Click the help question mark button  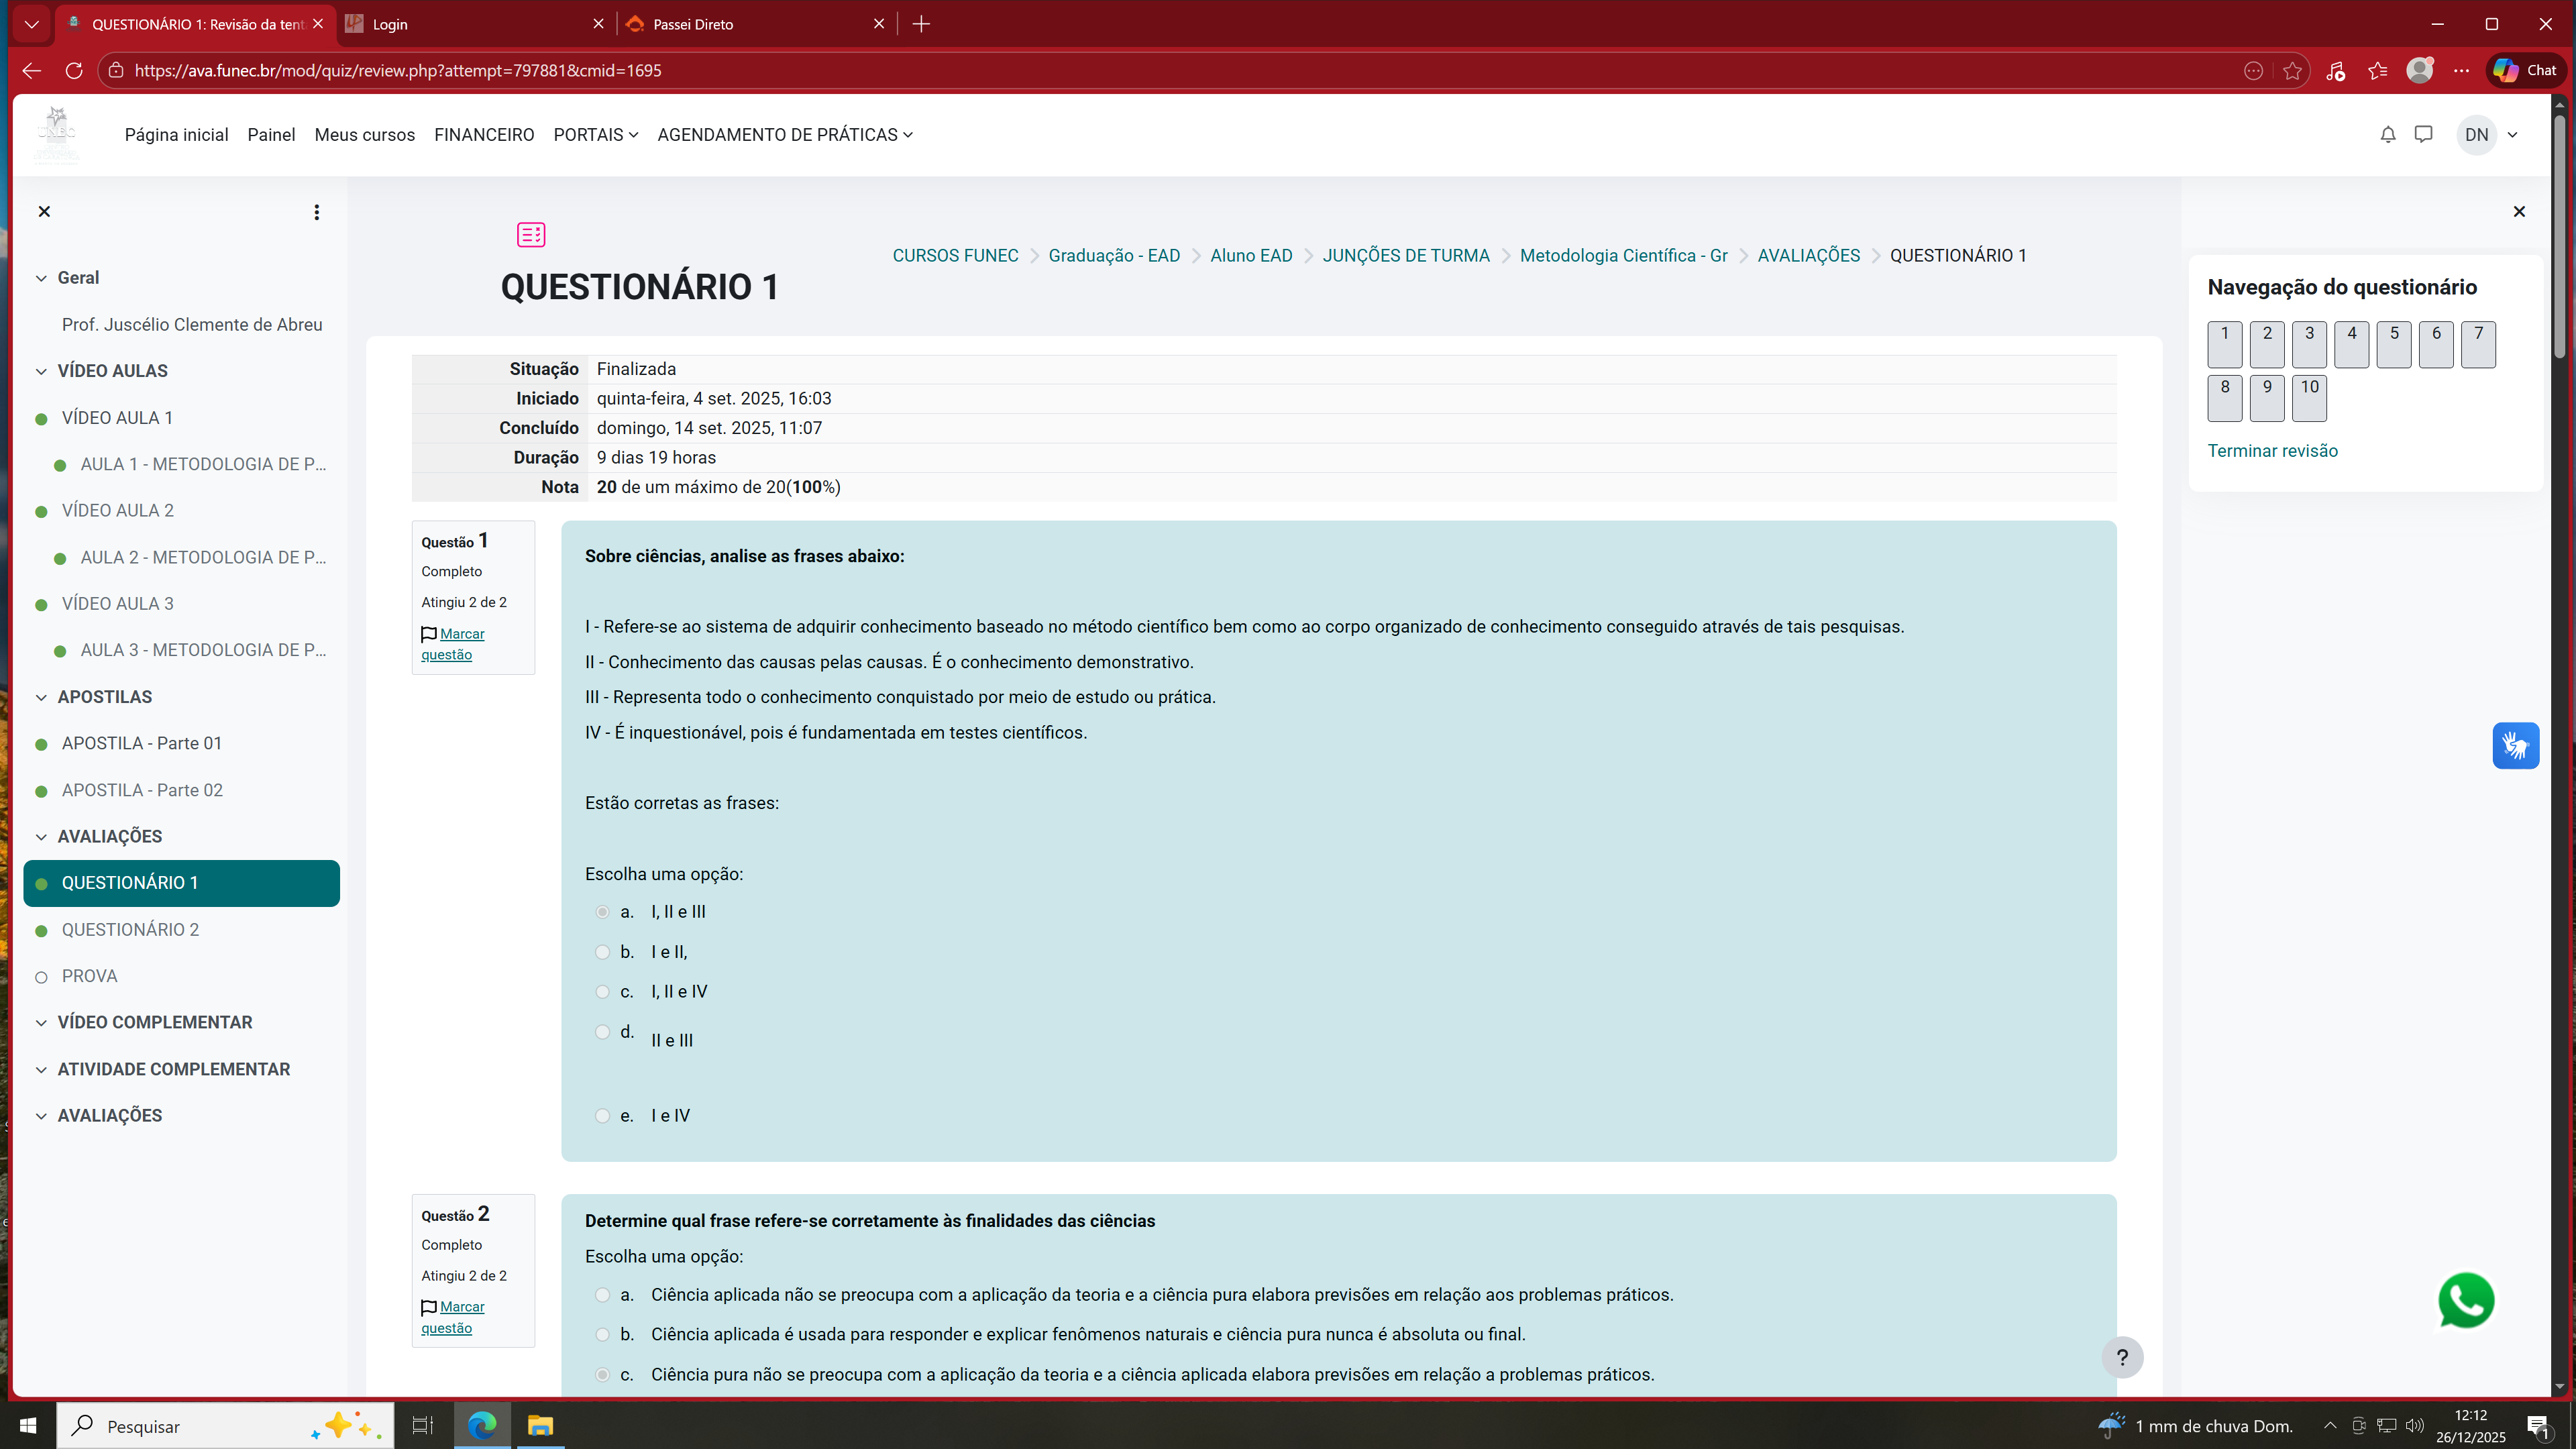coord(2122,1357)
